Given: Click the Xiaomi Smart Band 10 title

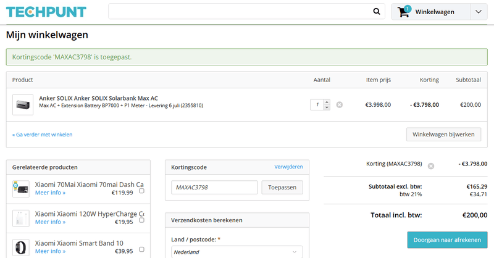Looking at the screenshot, I should click(79, 243).
